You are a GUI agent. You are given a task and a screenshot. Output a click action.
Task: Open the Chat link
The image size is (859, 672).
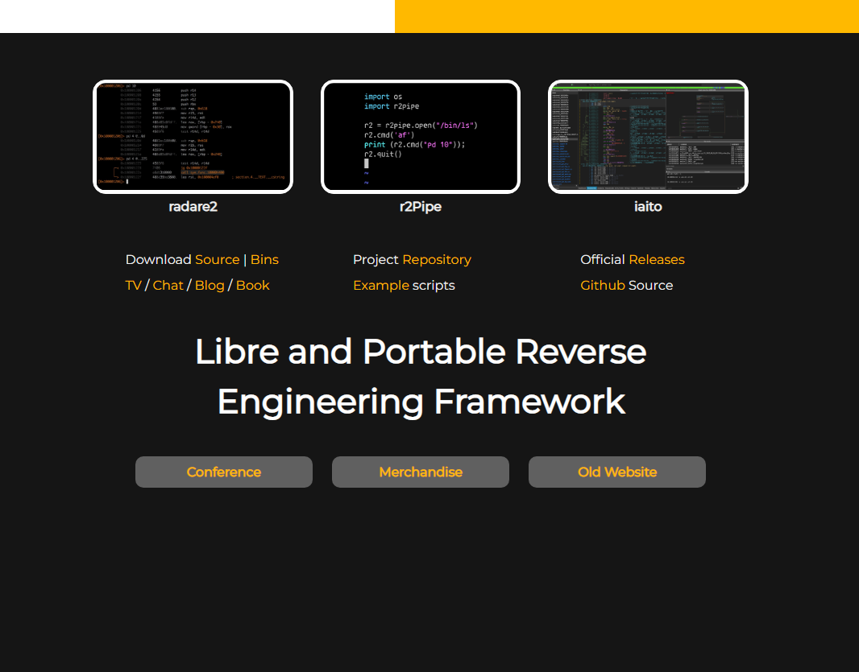[168, 285]
